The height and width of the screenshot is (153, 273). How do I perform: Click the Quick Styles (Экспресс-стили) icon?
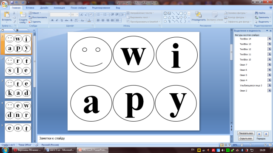pos(215,14)
